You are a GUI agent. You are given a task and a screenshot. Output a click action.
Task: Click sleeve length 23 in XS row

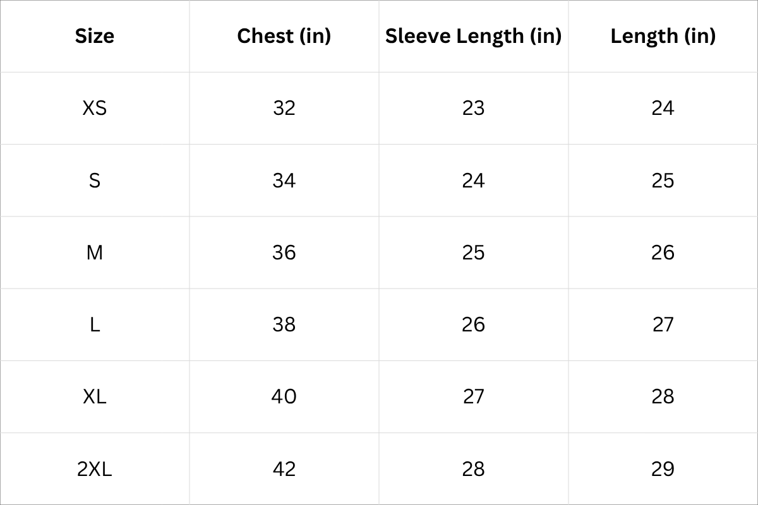[x=473, y=108]
